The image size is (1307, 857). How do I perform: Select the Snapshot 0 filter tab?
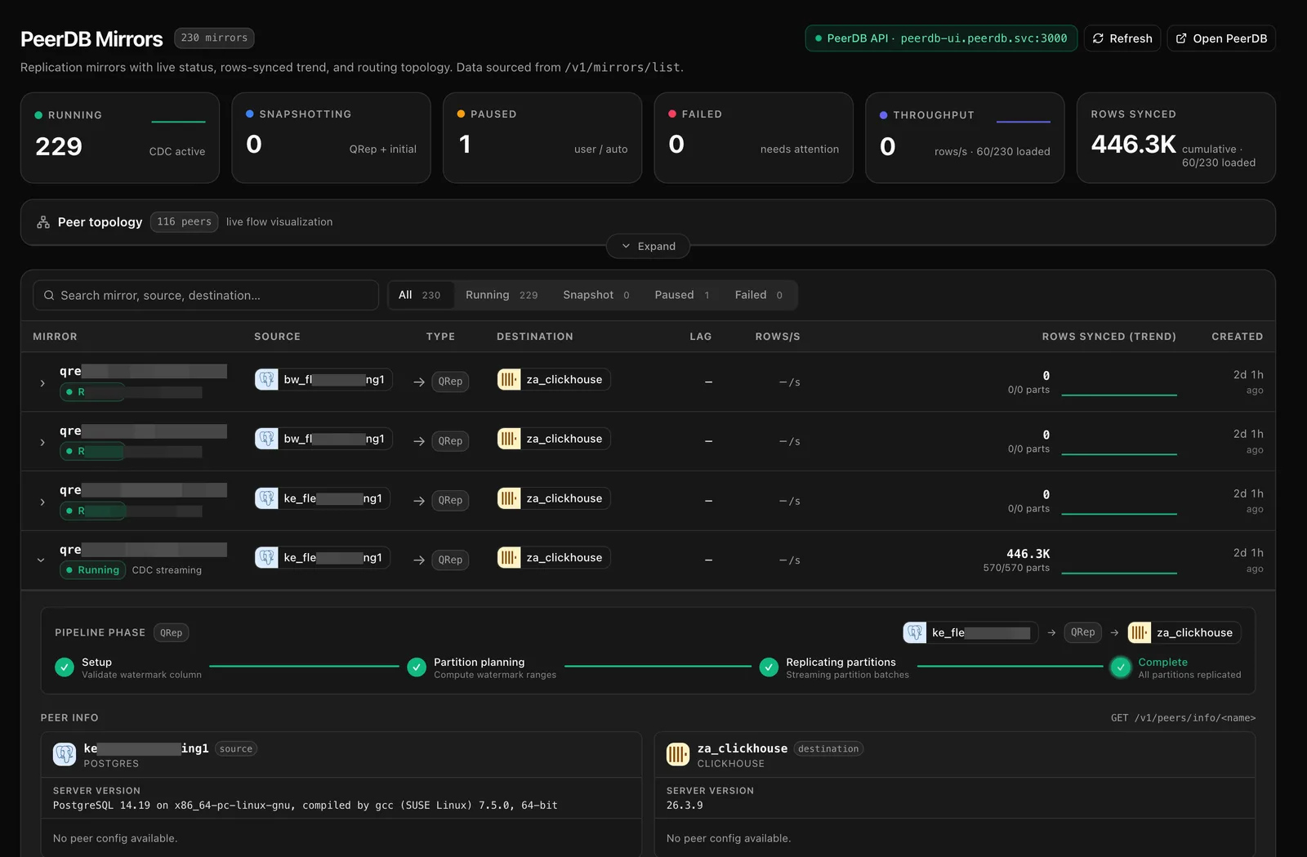pos(596,295)
